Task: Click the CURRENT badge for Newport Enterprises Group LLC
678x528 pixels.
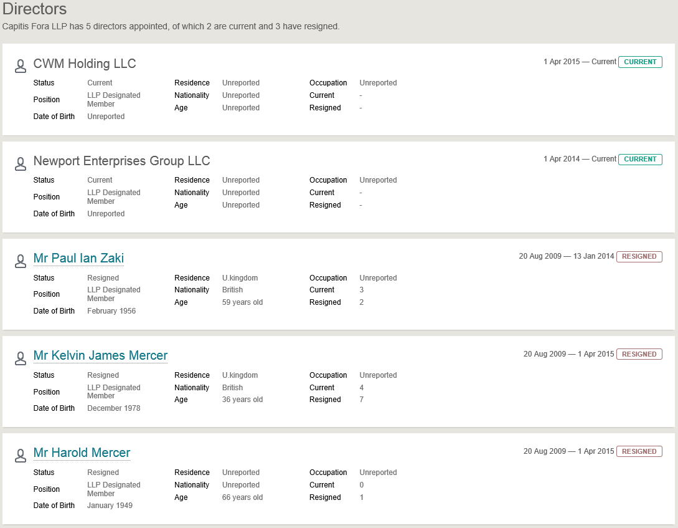Action: tap(640, 159)
